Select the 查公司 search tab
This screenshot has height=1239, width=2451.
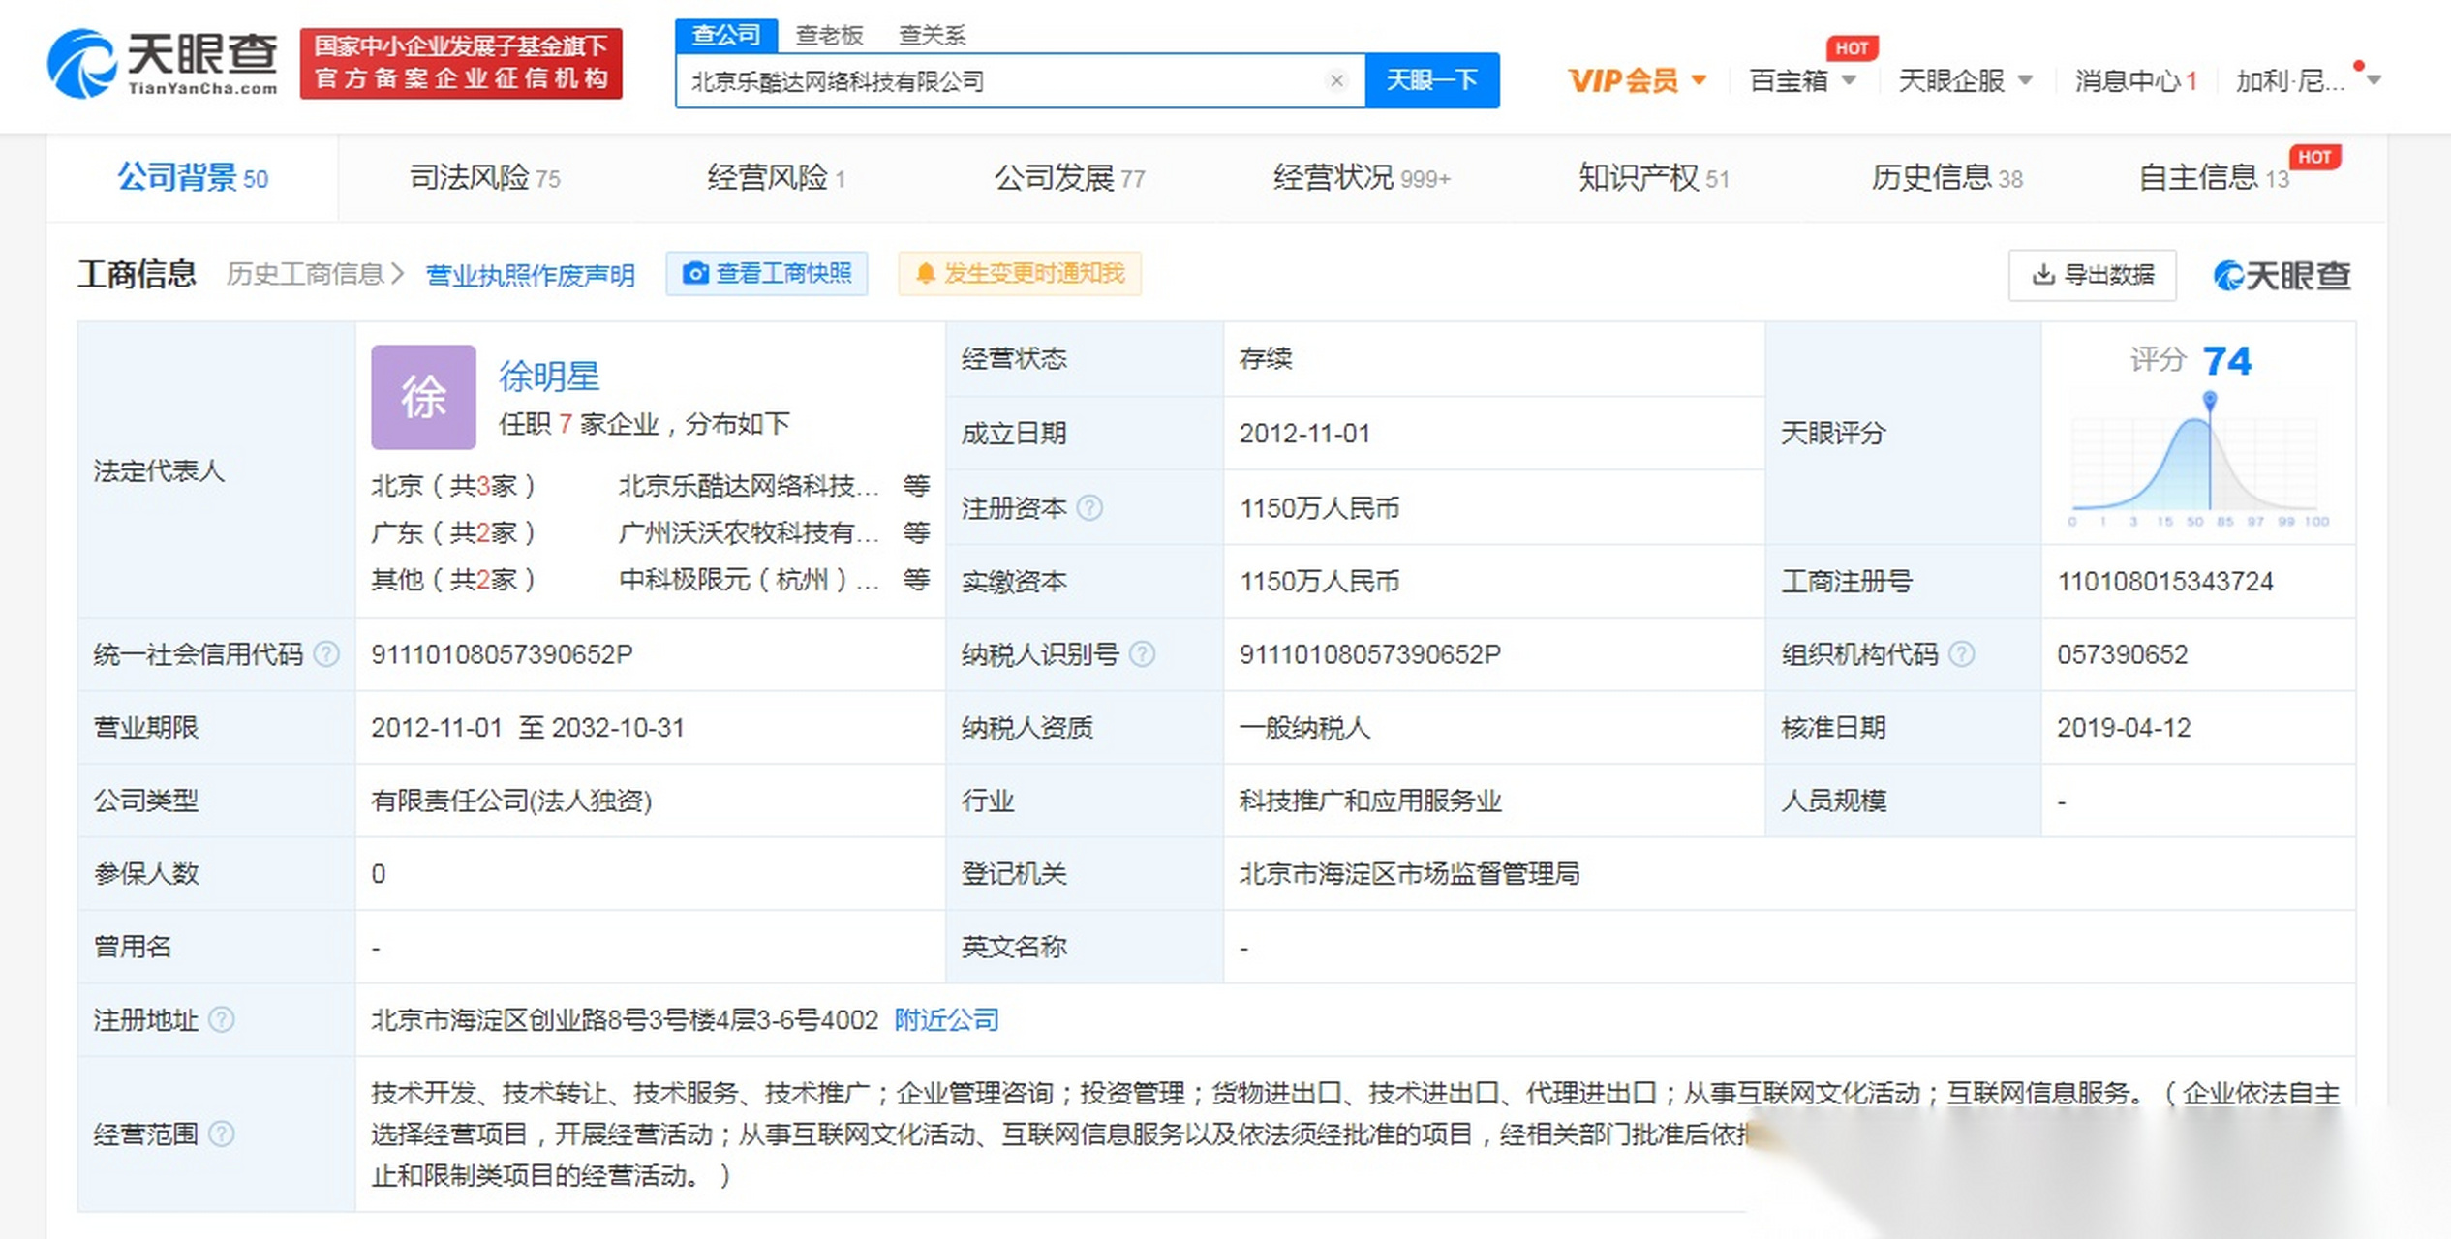pyautogui.click(x=725, y=35)
